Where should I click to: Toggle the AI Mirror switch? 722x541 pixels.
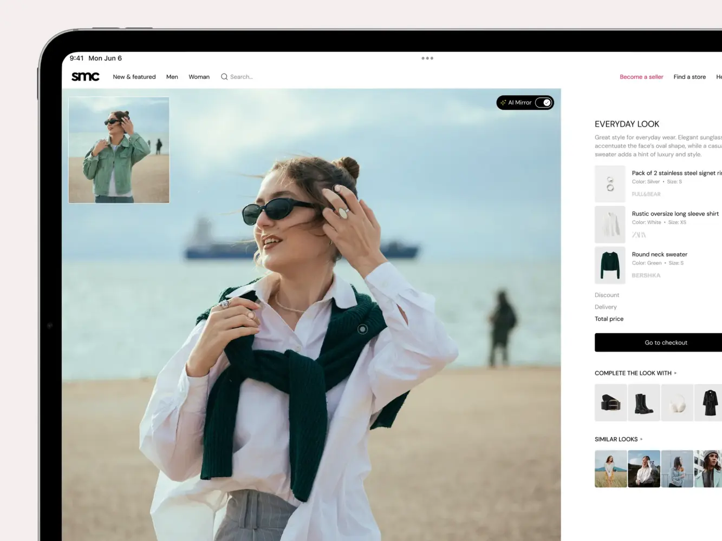click(543, 103)
